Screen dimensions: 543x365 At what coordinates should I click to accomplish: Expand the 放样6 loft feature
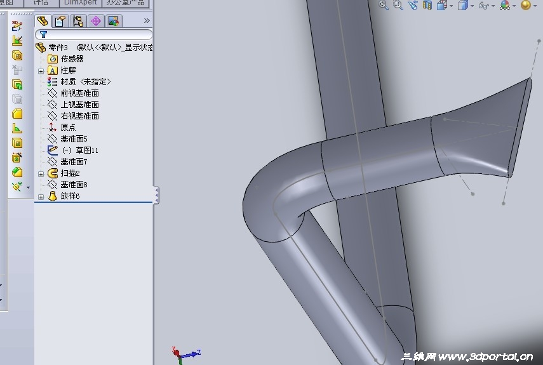click(41, 197)
